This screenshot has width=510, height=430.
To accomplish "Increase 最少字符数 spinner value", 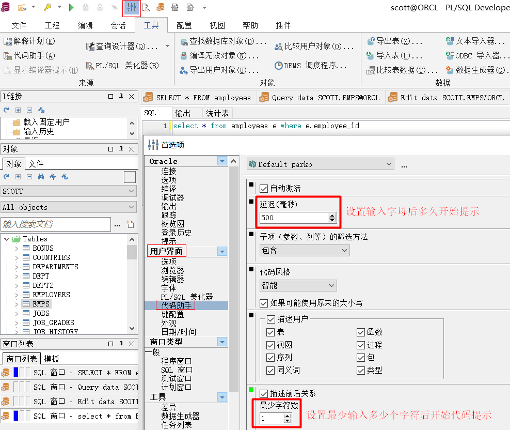I will pyautogui.click(x=287, y=416).
